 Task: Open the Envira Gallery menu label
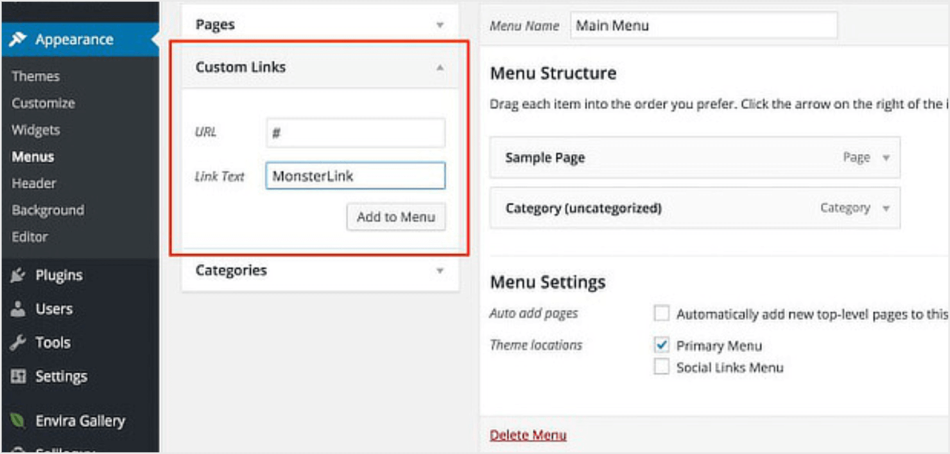(x=80, y=421)
